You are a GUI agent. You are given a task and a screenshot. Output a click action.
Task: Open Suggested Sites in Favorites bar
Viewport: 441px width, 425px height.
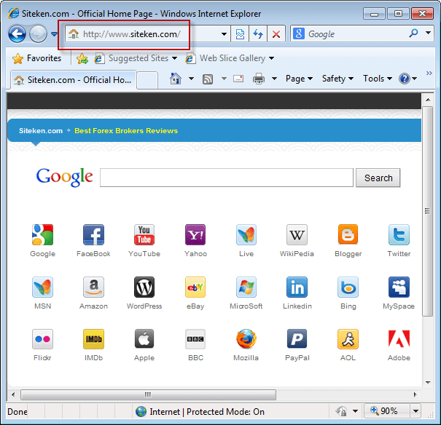point(136,58)
